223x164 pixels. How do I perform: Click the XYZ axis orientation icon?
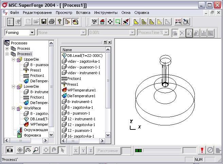click(94, 22)
